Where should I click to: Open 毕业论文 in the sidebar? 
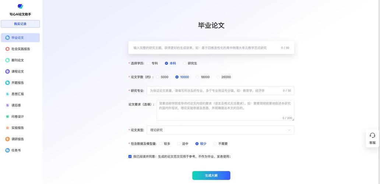(20, 38)
